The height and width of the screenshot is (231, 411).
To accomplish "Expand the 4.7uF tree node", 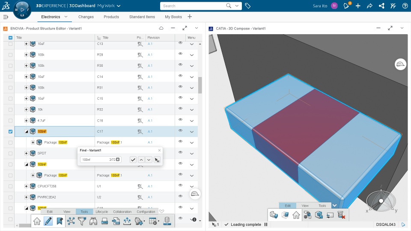I will pos(26,121).
